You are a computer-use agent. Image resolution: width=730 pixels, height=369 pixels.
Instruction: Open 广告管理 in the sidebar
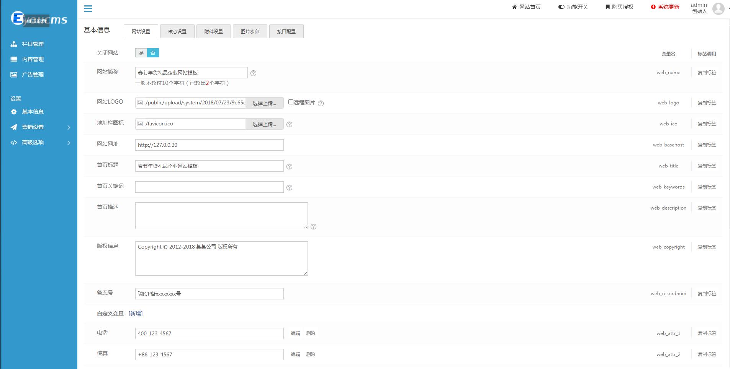[x=33, y=75]
